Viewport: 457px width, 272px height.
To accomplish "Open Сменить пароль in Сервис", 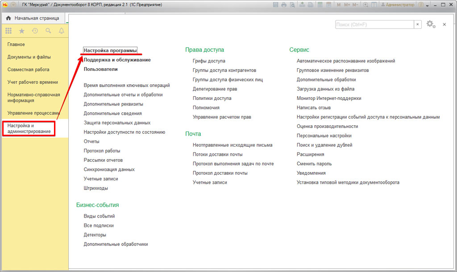I will point(314,164).
